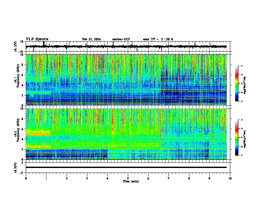Click time axis tick label "5"
This screenshot has width=259, height=200.
tap(128, 178)
